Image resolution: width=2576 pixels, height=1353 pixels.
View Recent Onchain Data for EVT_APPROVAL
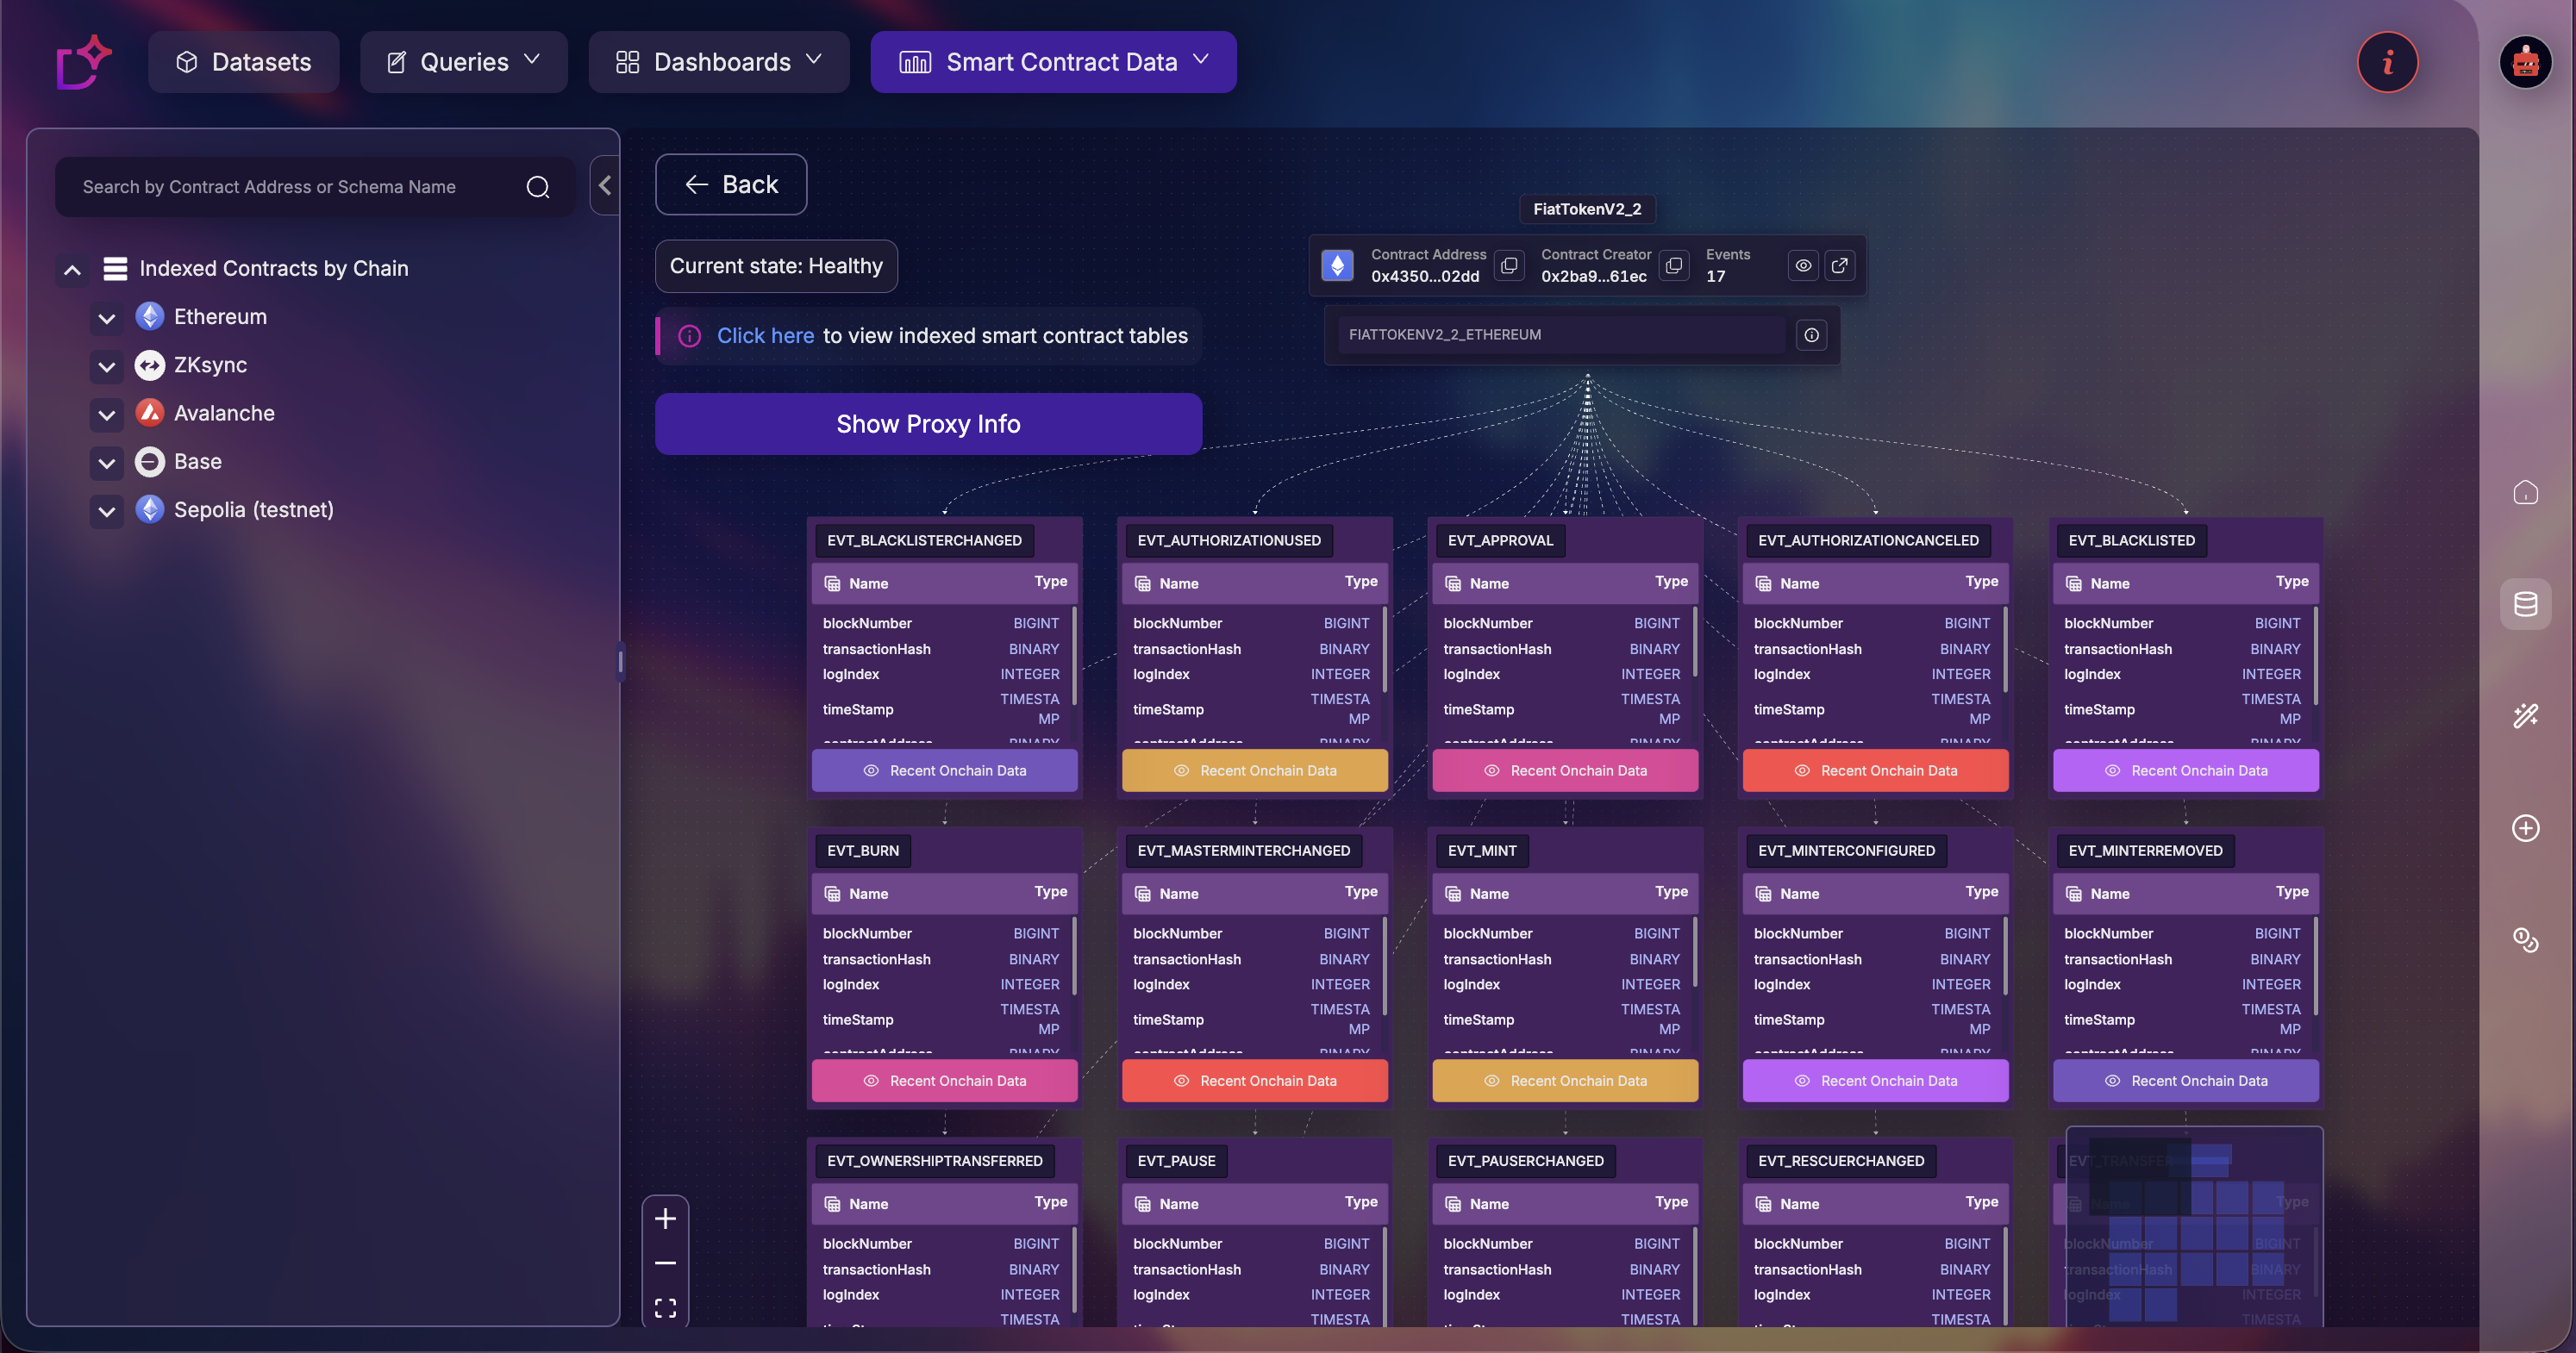pyautogui.click(x=1565, y=770)
